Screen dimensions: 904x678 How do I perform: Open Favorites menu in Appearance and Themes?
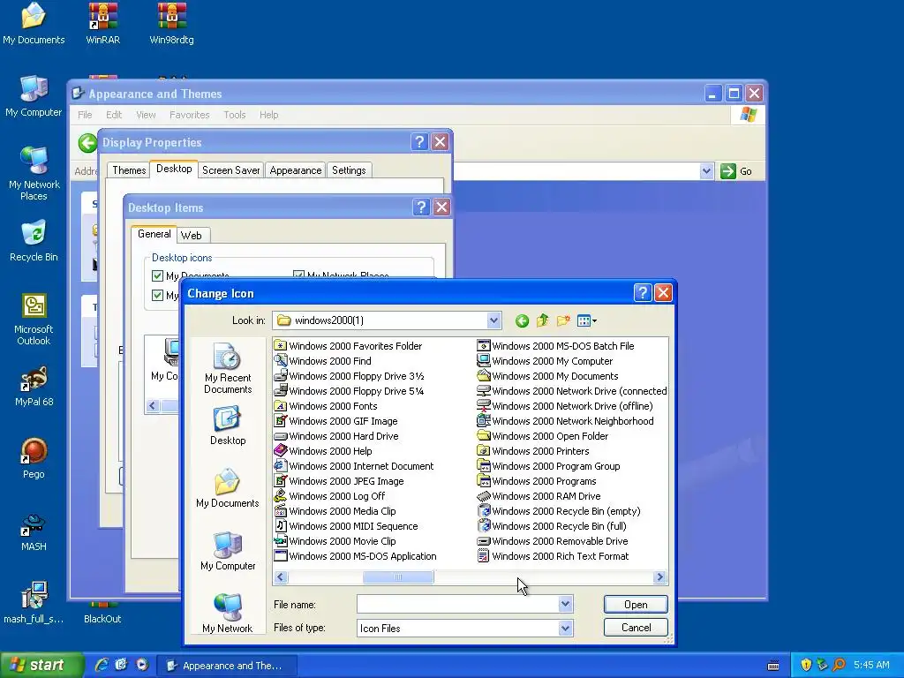click(x=189, y=115)
